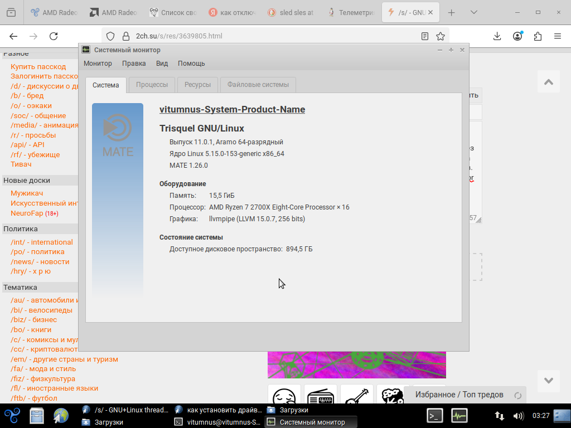Image resolution: width=571 pixels, height=428 pixels.
Task: Open terminal launcher in system tray
Action: tap(435, 416)
